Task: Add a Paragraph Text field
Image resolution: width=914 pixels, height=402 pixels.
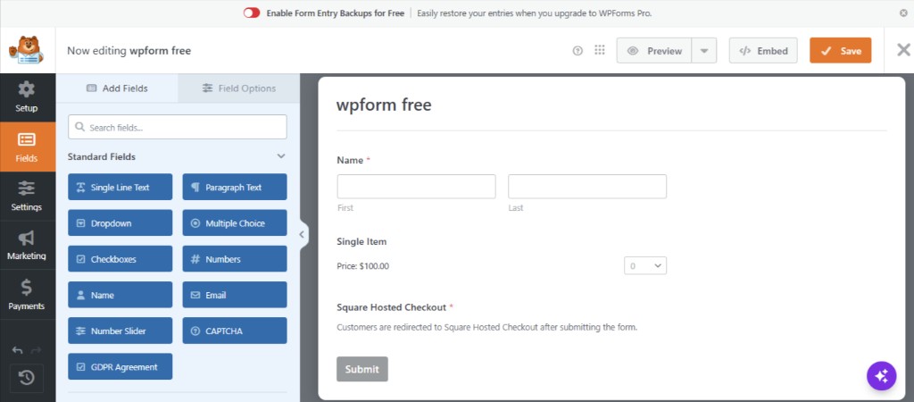Action: 235,188
